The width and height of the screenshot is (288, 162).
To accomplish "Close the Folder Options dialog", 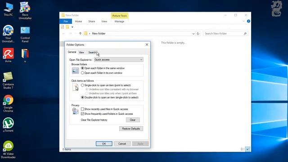I will [147, 45].
